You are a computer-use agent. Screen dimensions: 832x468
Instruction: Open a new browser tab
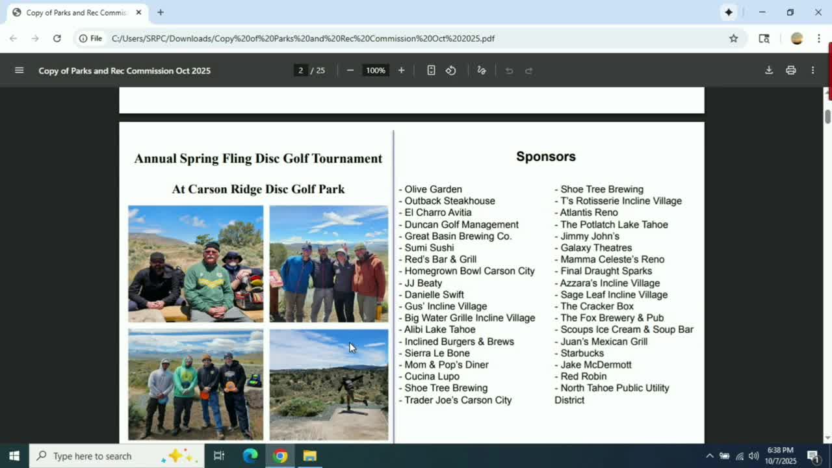click(x=161, y=12)
